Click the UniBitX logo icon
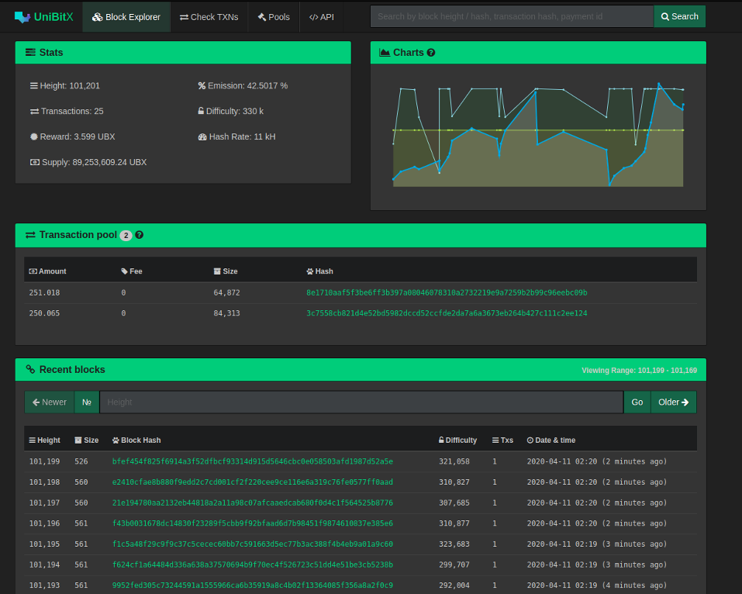 [22, 16]
